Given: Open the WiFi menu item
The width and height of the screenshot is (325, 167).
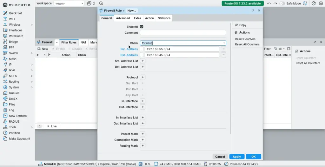Looking at the screenshot, I should click(12, 19).
